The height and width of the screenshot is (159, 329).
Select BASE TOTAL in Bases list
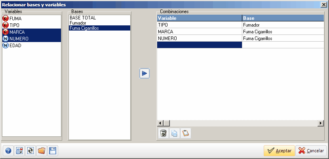pyautogui.click(x=99, y=17)
